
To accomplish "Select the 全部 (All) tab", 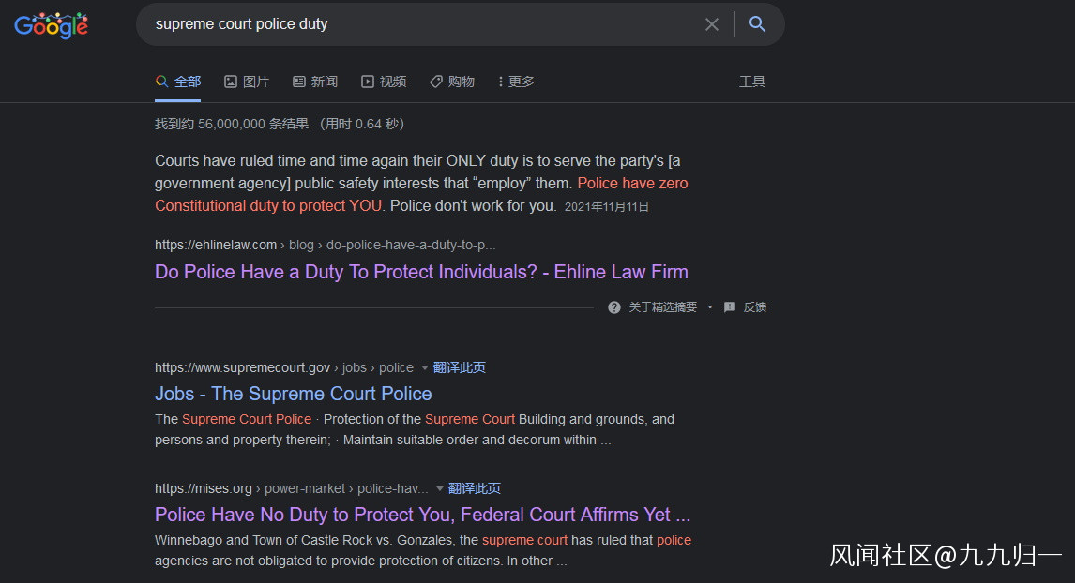I will coord(177,82).
